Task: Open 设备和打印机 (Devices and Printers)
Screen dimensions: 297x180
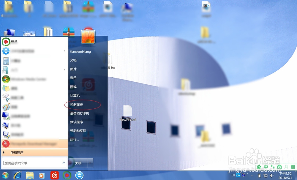Action: point(80,113)
